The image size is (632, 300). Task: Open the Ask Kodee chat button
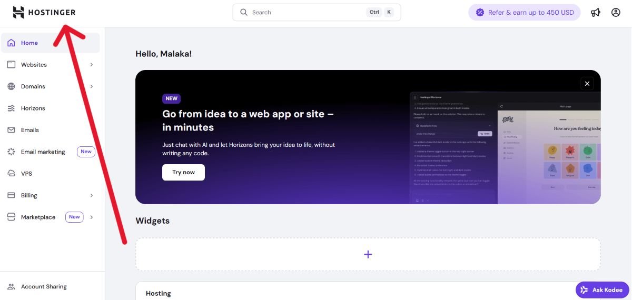tap(603, 289)
